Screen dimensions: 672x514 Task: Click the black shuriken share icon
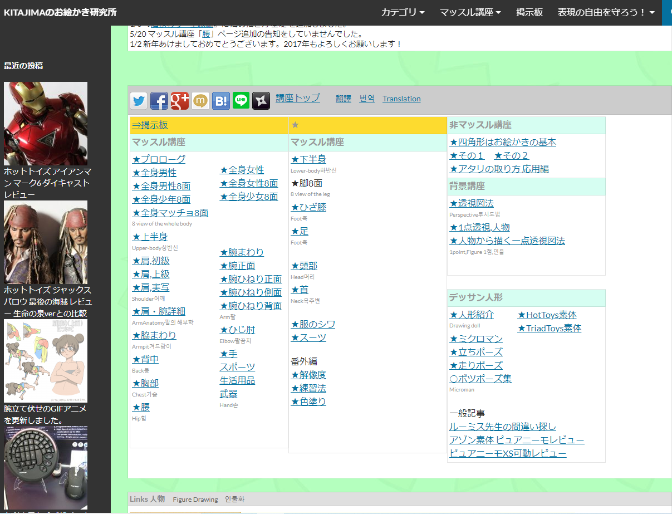pyautogui.click(x=261, y=100)
